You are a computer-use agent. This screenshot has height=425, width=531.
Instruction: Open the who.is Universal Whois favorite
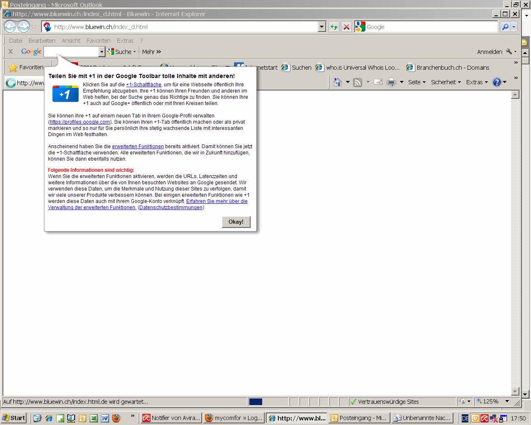(x=358, y=67)
